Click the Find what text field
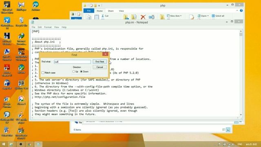 click(72, 62)
